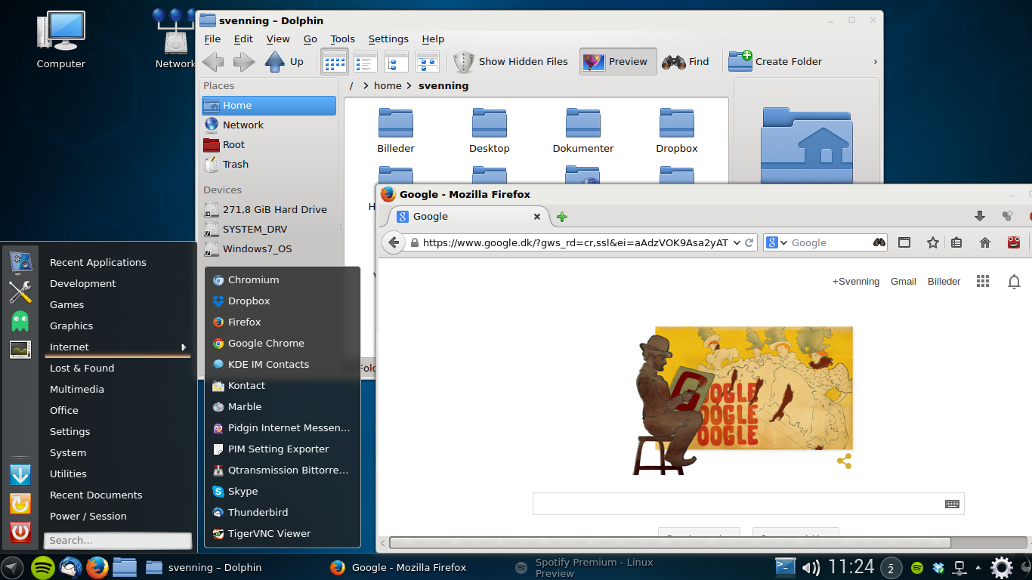Image resolution: width=1032 pixels, height=580 pixels.
Task: Open Dolphin Help menu
Action: [x=433, y=39]
